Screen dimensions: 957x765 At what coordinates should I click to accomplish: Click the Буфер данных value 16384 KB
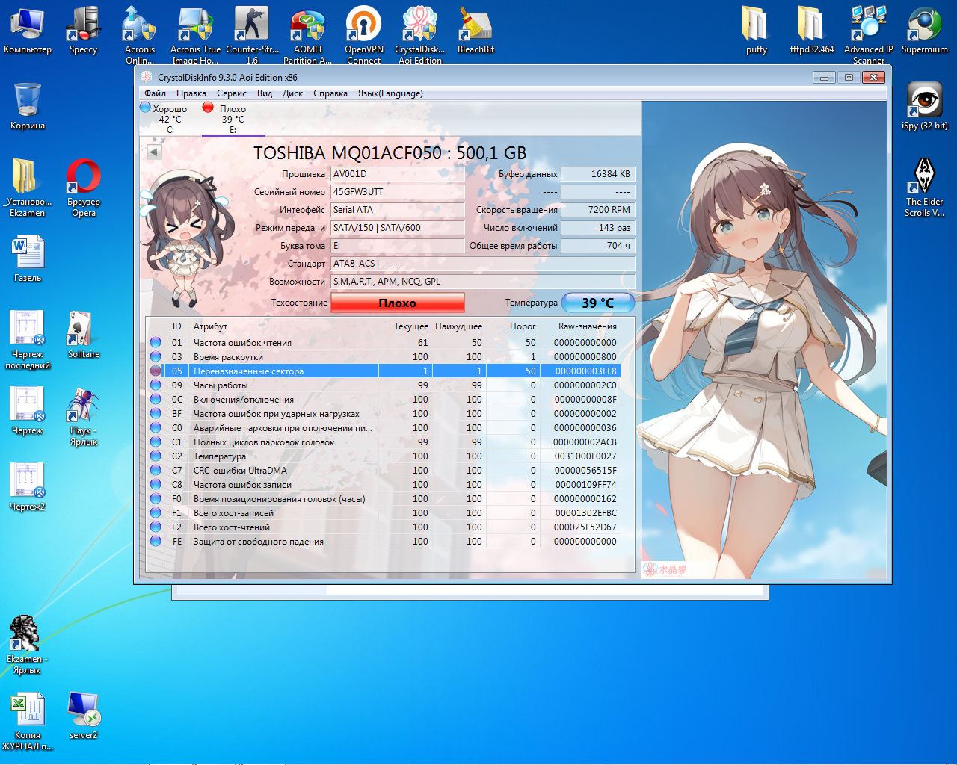597,174
